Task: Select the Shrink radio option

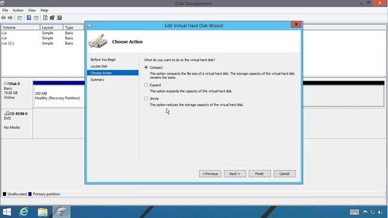Action: tap(146, 98)
